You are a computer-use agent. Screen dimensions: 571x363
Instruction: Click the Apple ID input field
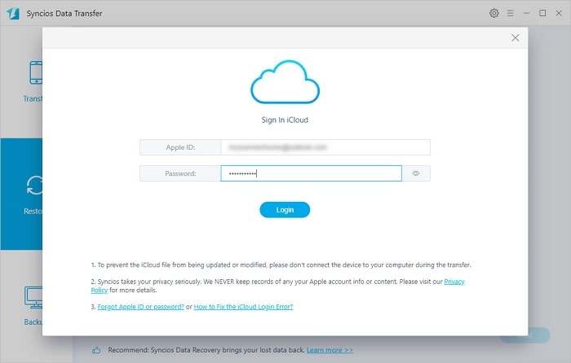pos(325,147)
